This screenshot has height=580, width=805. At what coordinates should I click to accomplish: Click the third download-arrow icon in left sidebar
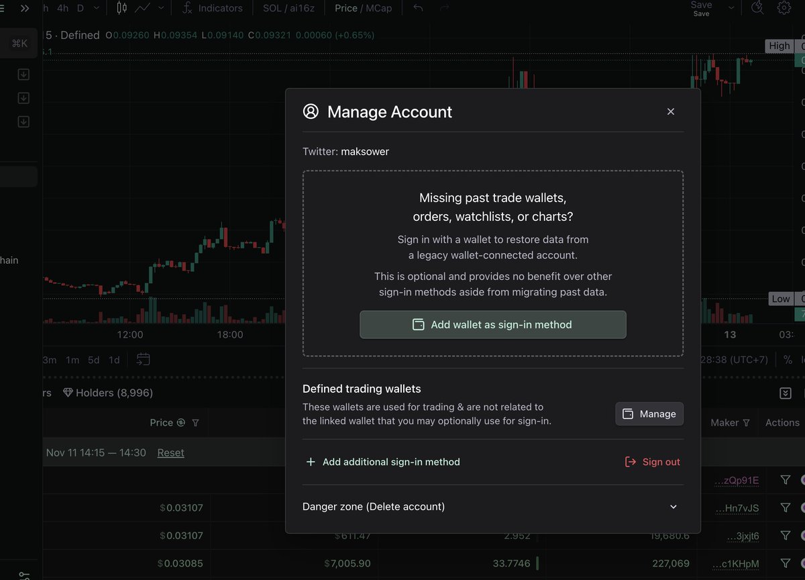coord(23,122)
